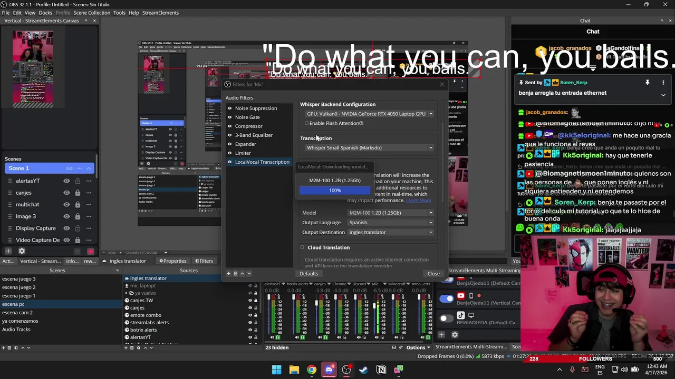Expand the ya vuelvo source group
The image size is (675, 379).
coord(127,293)
